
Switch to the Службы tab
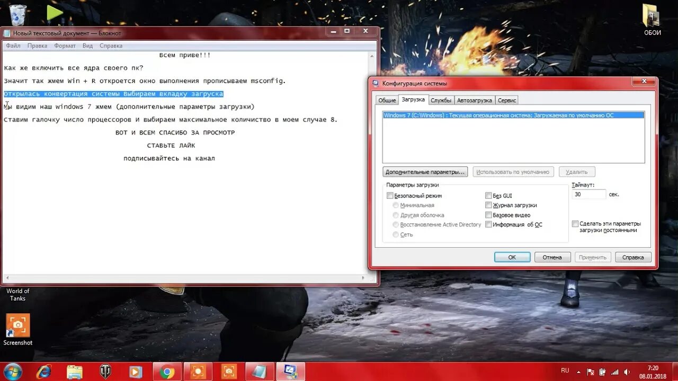tap(441, 100)
